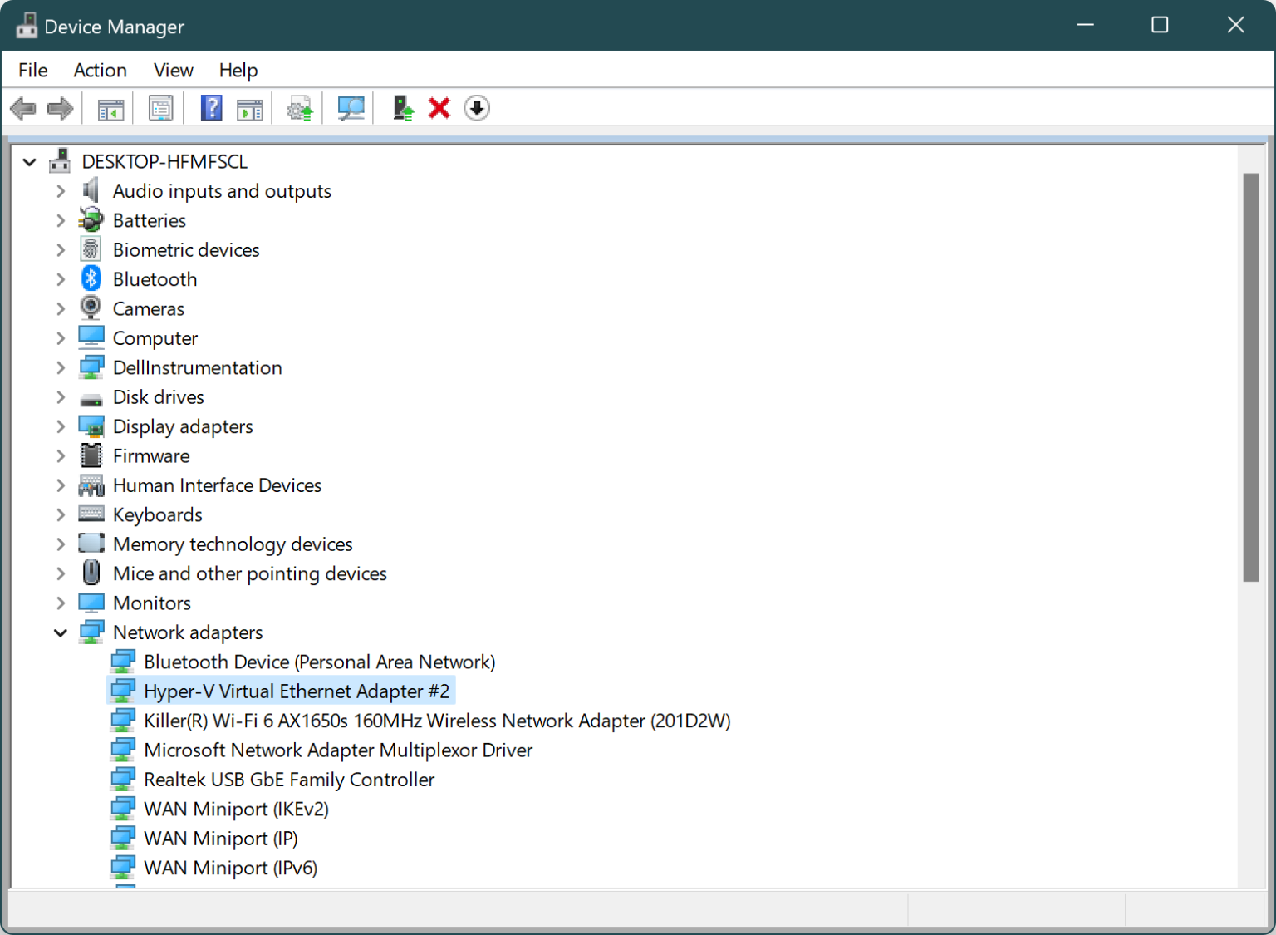Scan for hardware changes via toolbar icon
The image size is (1276, 935).
point(351,108)
